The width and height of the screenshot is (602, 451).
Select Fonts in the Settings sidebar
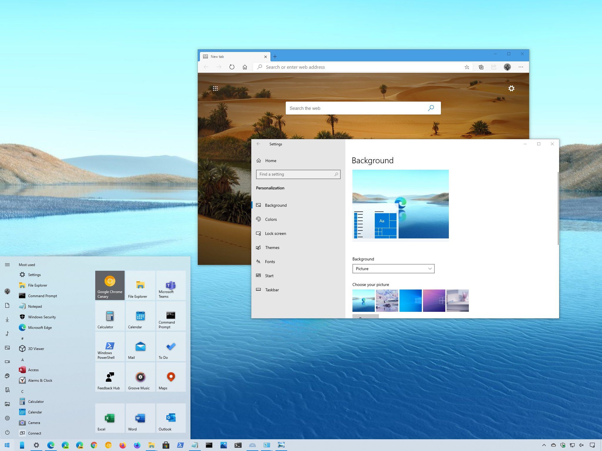pos(270,261)
